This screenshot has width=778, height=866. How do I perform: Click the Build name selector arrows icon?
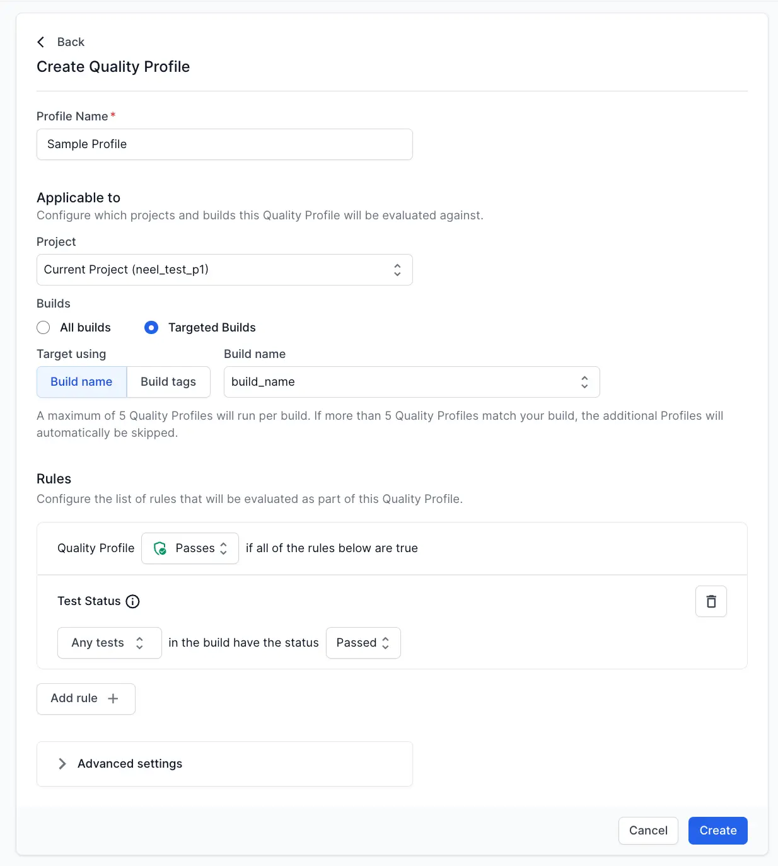pos(584,382)
